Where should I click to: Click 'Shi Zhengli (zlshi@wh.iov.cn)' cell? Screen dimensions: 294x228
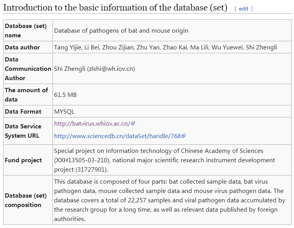94,69
